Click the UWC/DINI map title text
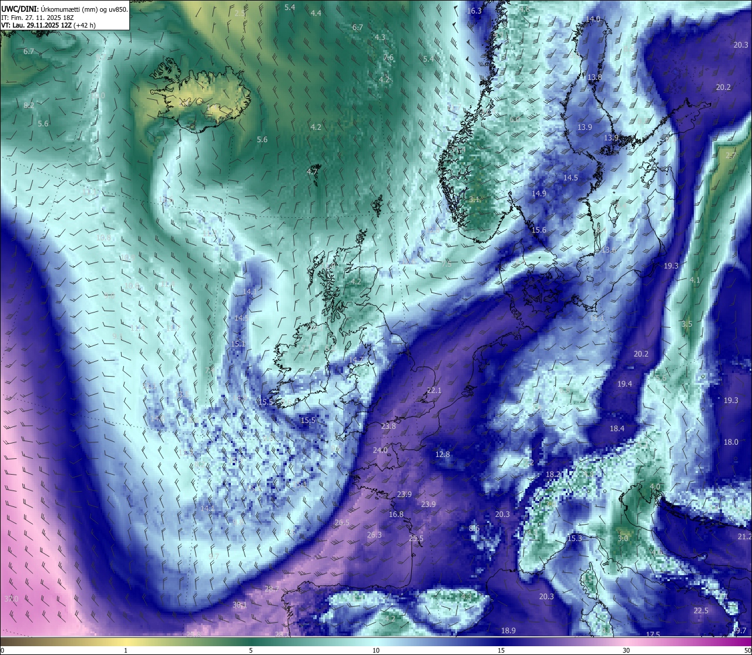 [65, 9]
